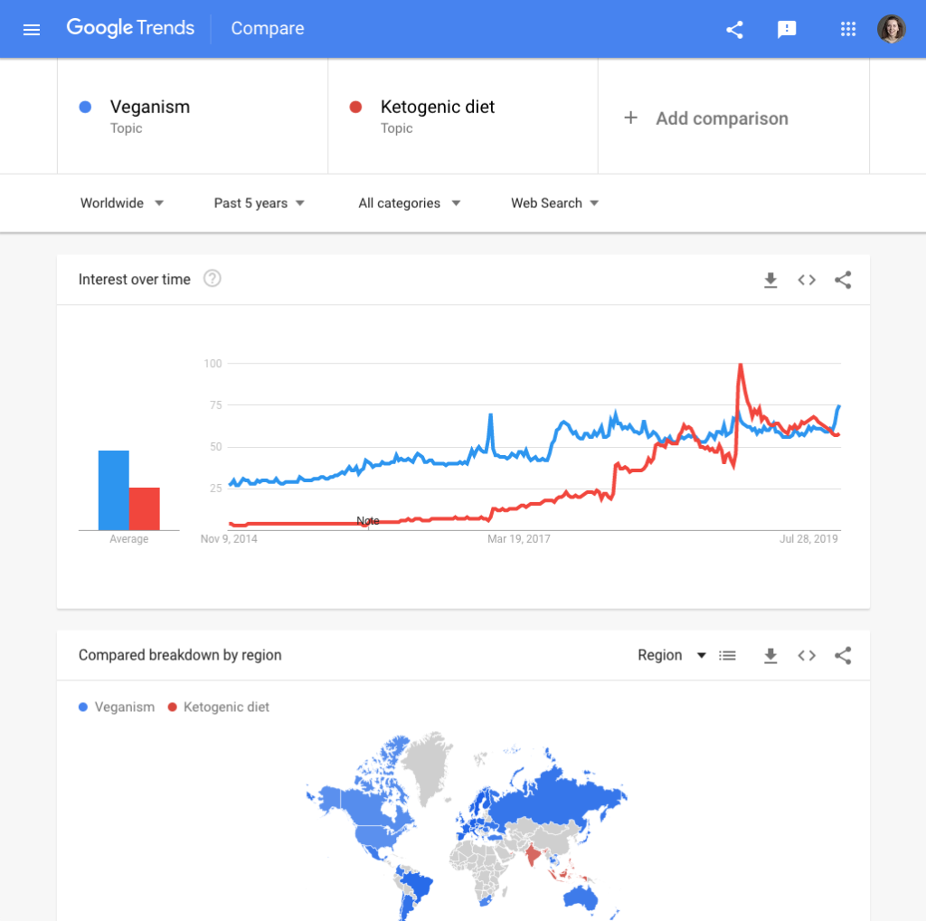This screenshot has width=926, height=921.
Task: Embed the Interest over time chart
Action: point(807,280)
